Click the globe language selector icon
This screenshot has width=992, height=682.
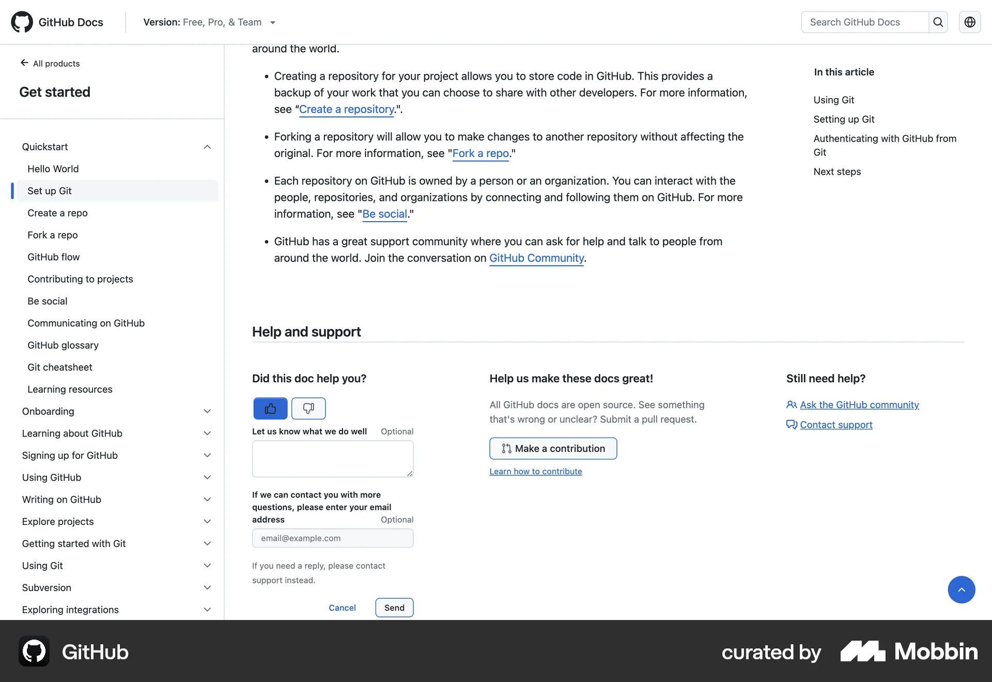(970, 22)
